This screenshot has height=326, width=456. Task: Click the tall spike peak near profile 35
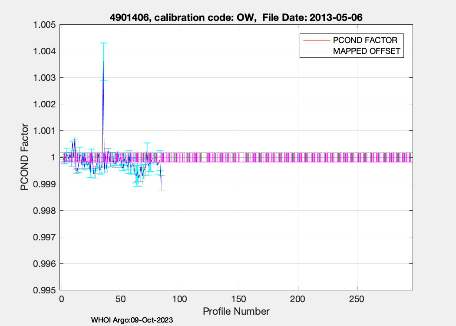coord(103,62)
